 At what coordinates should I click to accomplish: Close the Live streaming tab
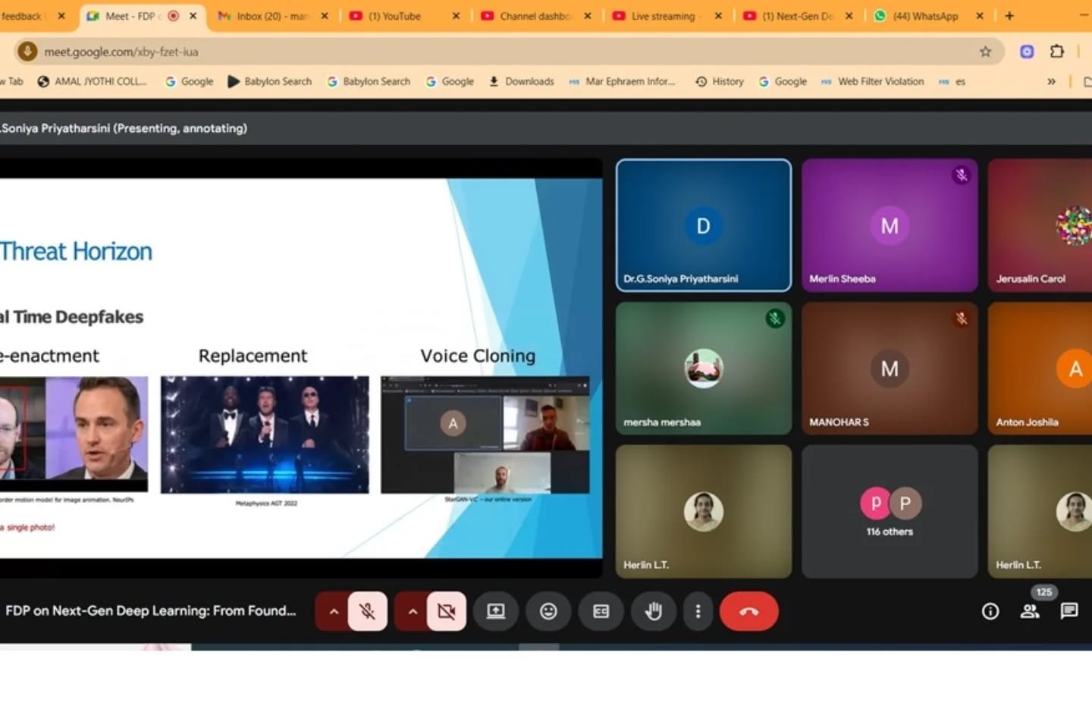coord(718,16)
